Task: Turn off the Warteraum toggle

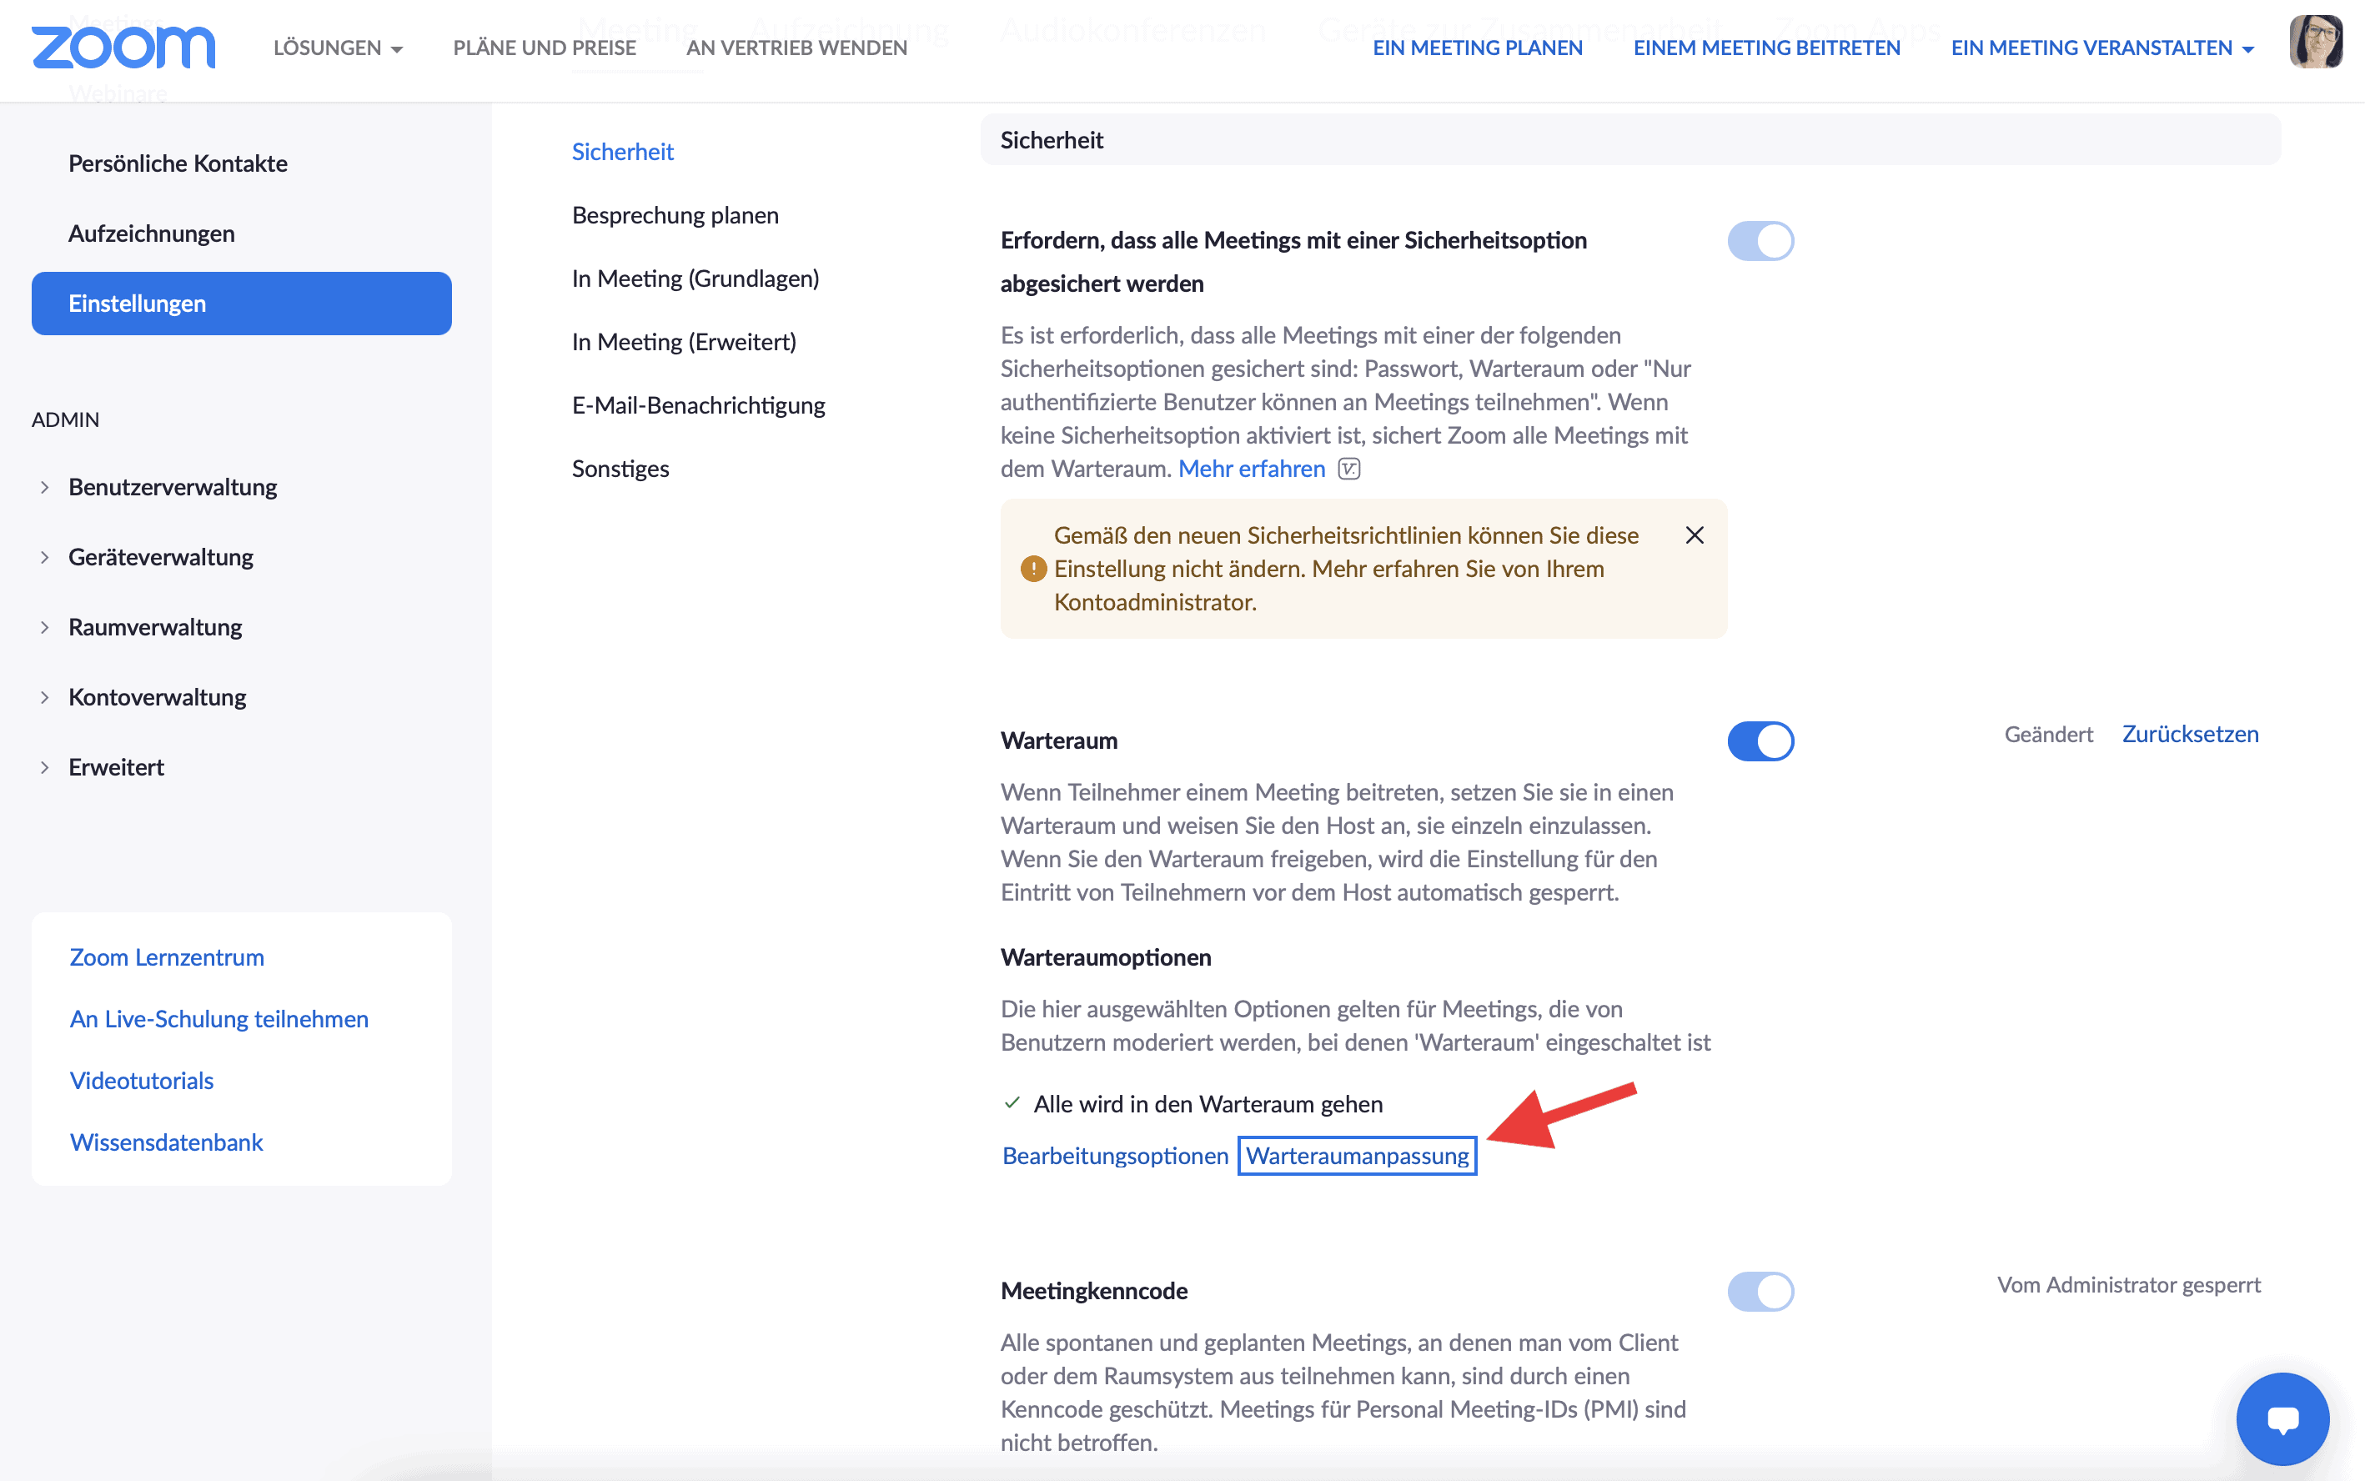Action: (x=1760, y=741)
